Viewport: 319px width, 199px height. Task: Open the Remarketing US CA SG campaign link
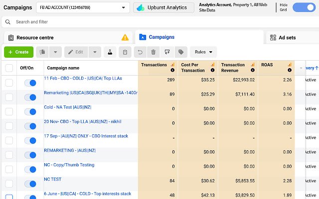point(91,93)
